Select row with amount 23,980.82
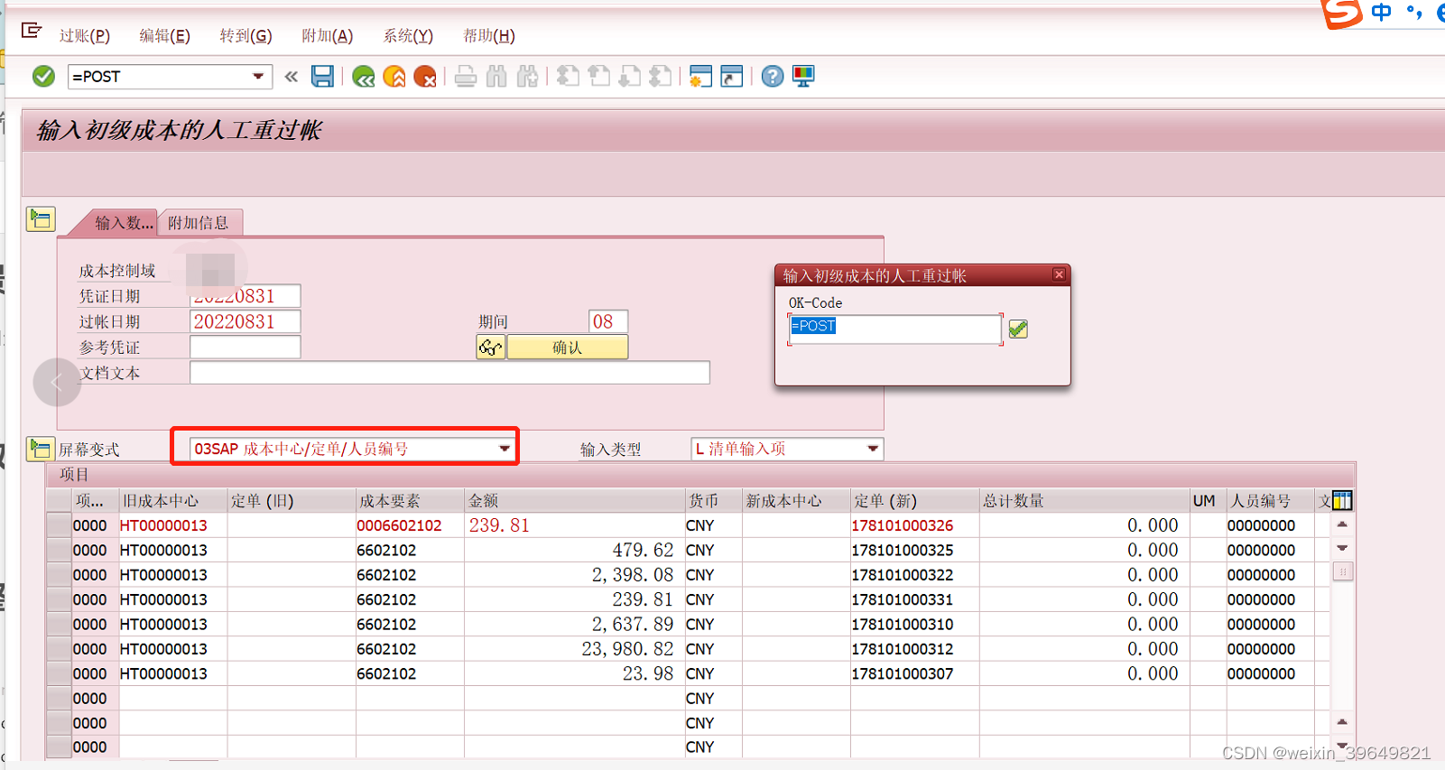The image size is (1445, 770). point(59,649)
